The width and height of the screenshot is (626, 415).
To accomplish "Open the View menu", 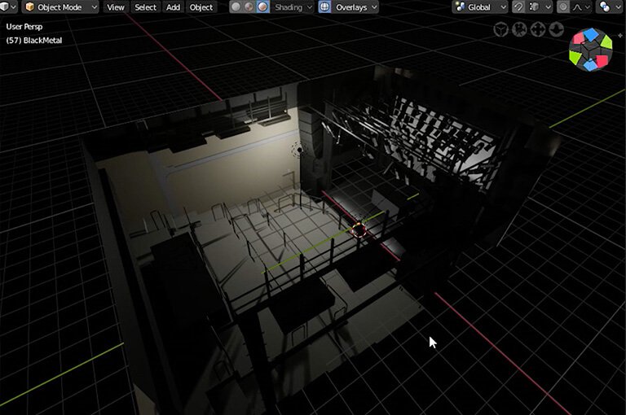I will point(116,7).
